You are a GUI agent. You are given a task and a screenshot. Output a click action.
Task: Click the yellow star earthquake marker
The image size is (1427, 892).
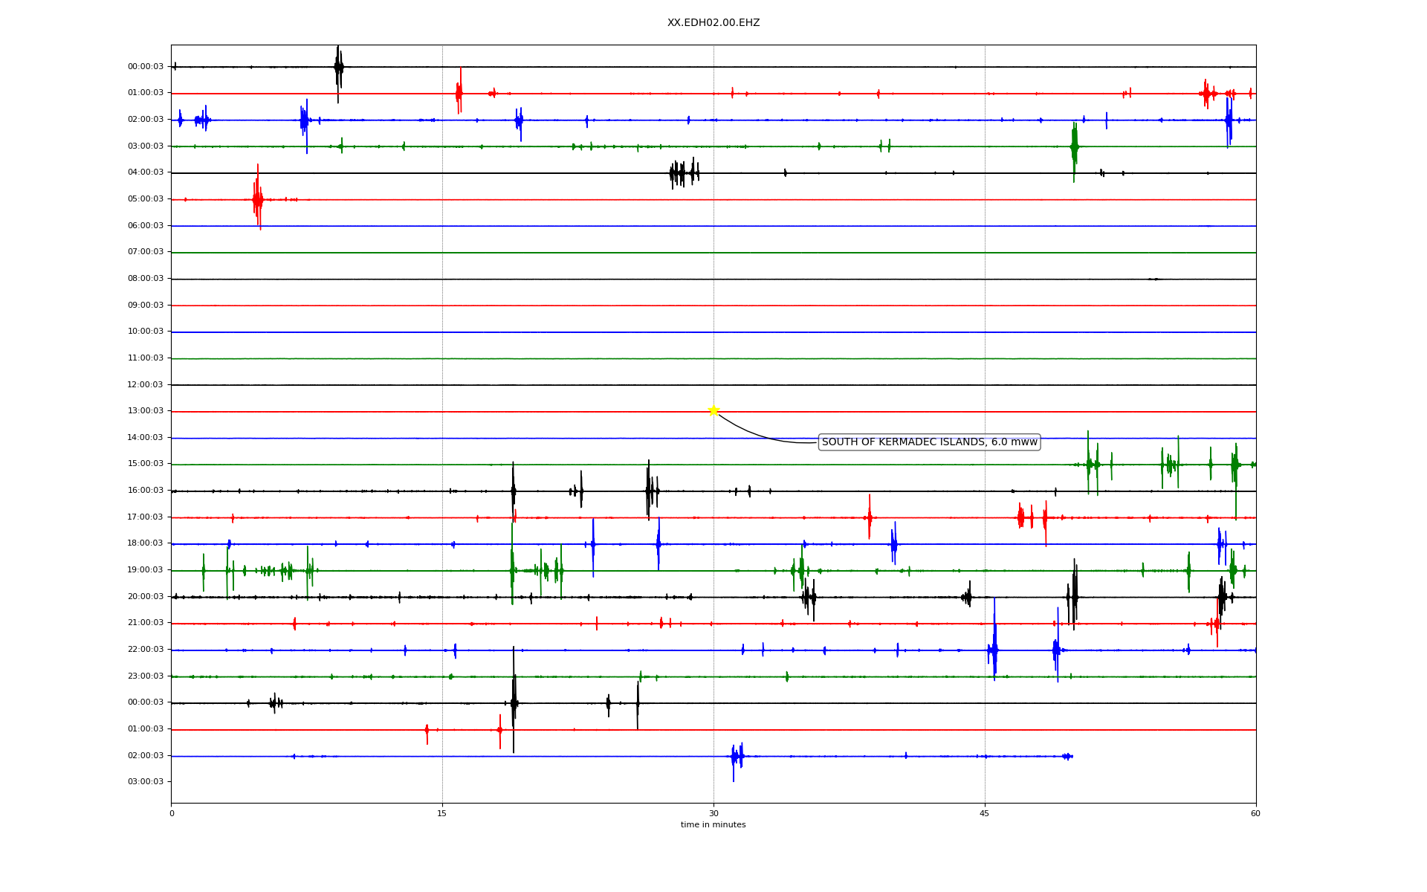point(713,410)
